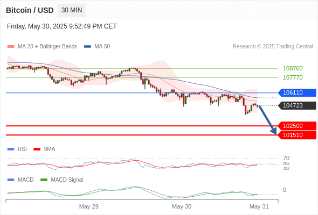Click the 107770 green resistance label

click(293, 77)
